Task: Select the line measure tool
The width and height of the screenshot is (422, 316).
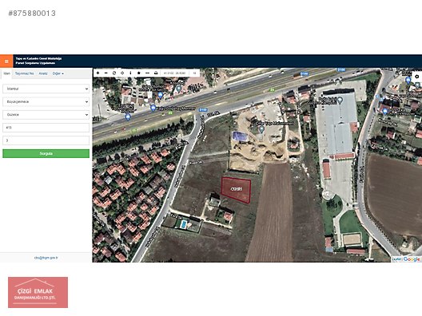Action: click(147, 73)
